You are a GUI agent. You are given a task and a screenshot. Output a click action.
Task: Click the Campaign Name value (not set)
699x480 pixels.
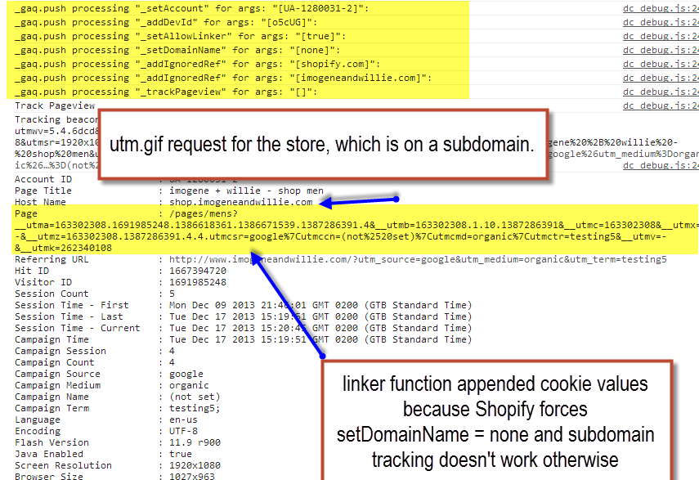coord(195,397)
